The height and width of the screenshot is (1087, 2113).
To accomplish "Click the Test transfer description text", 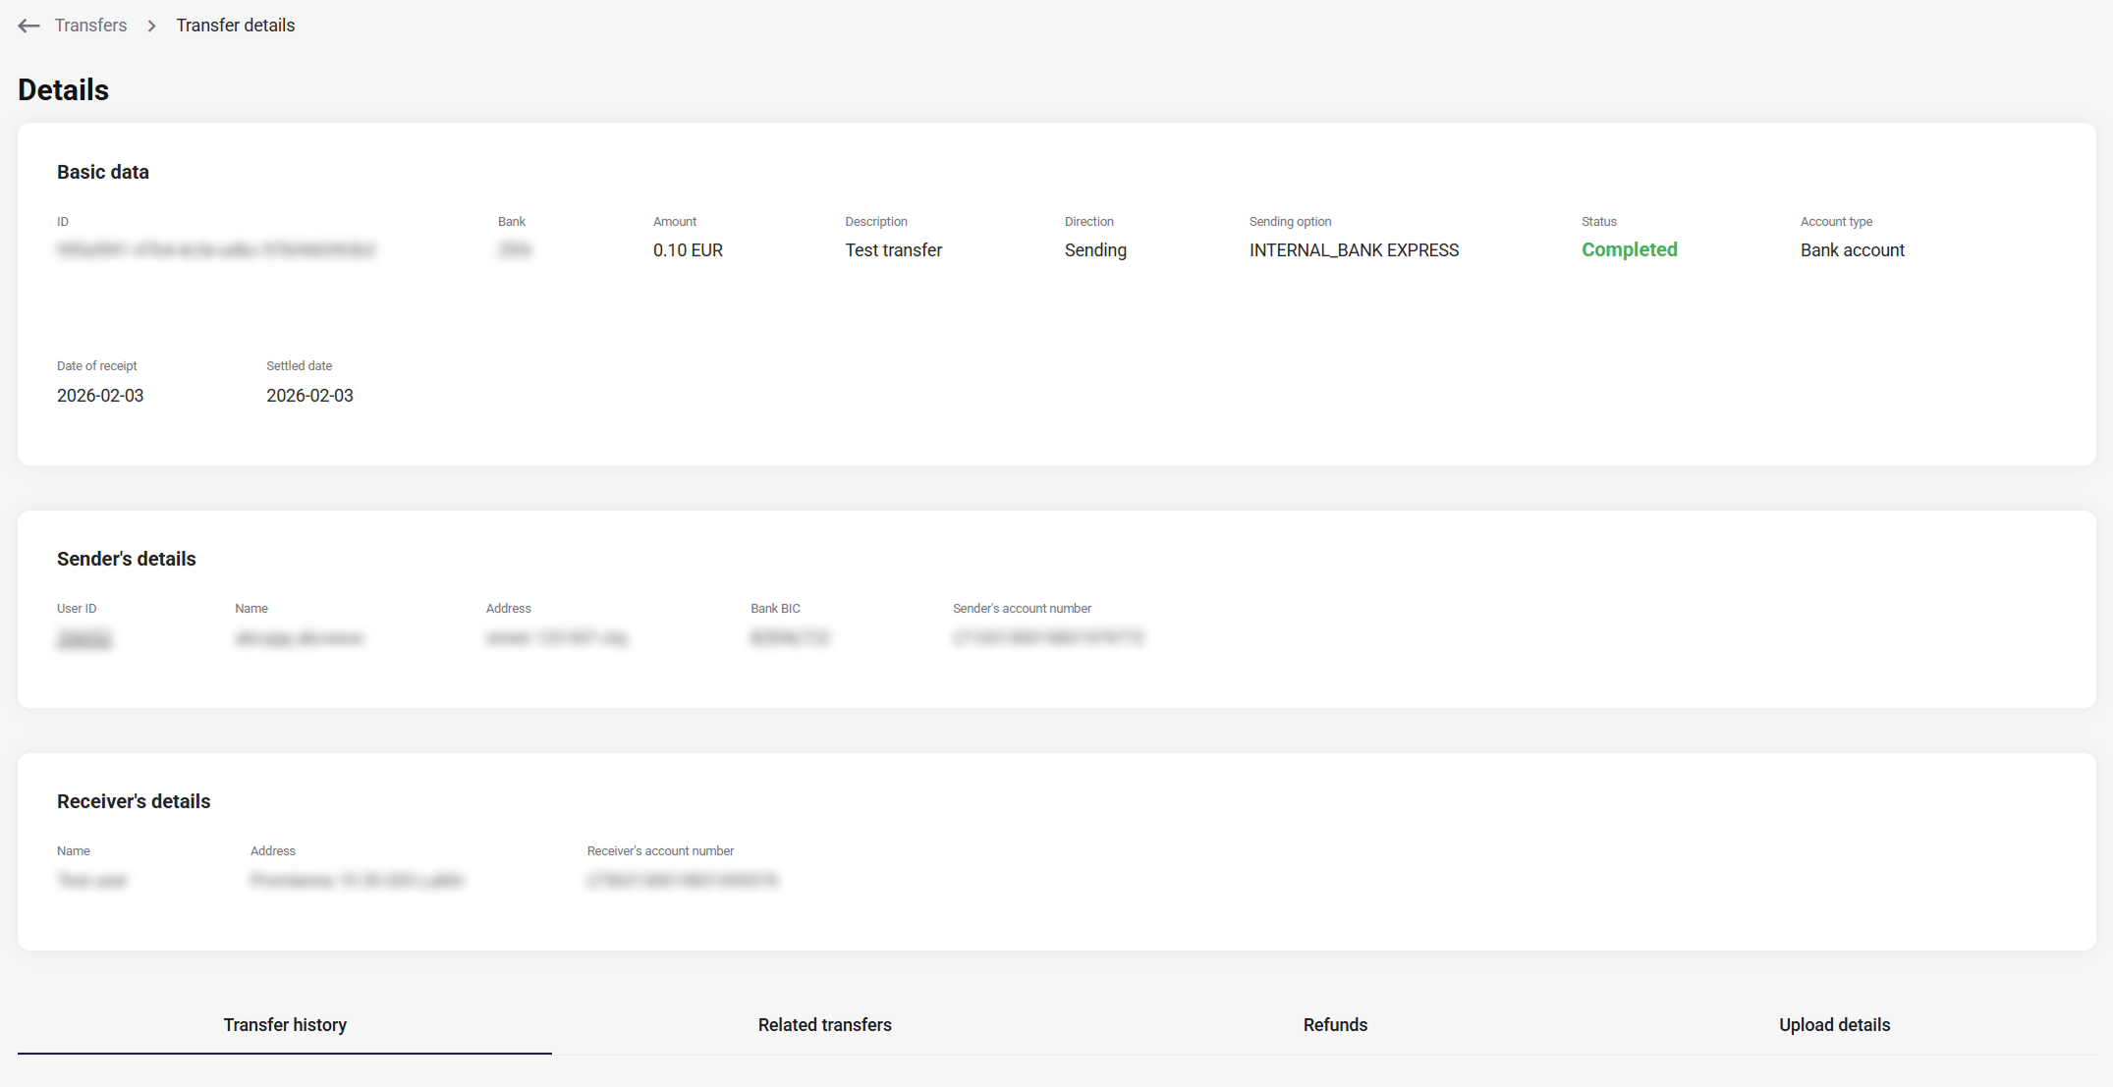I will point(893,250).
